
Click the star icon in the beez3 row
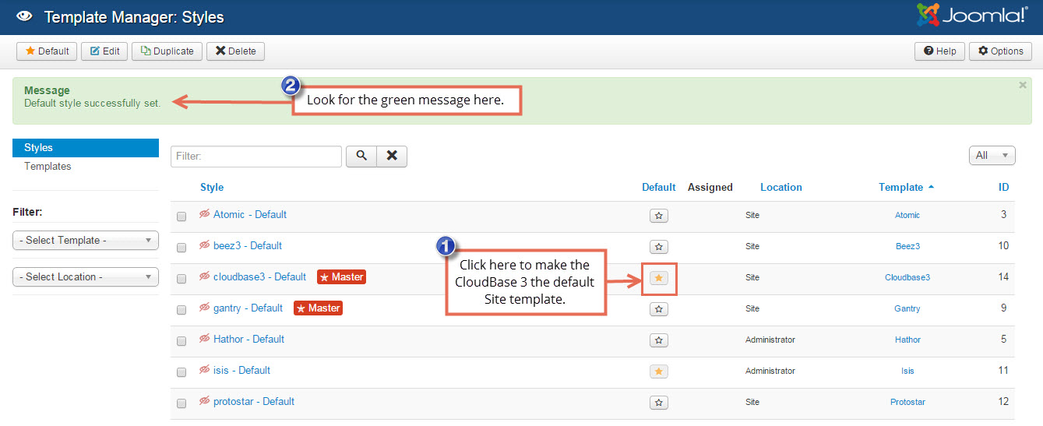[x=659, y=247]
